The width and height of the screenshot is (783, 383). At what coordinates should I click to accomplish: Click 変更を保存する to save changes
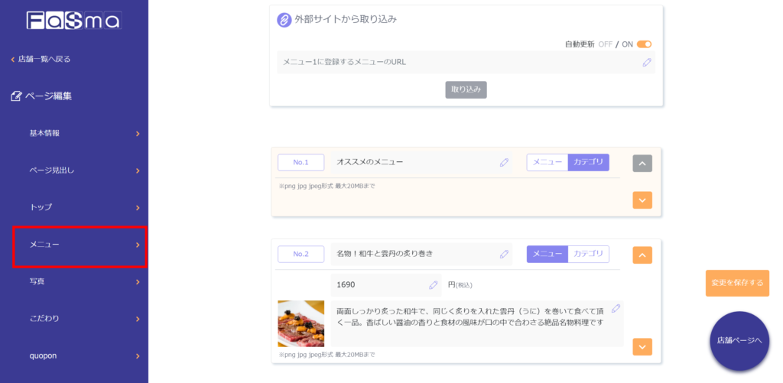pyautogui.click(x=737, y=283)
